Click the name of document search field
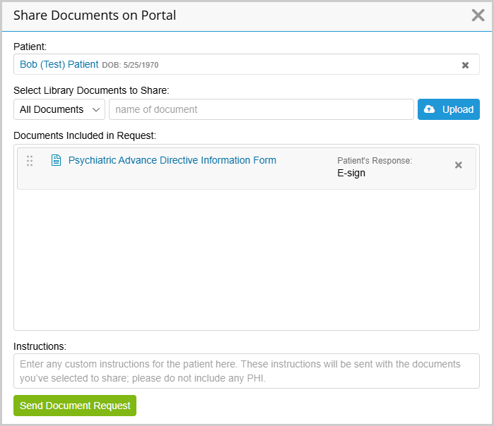Screen dimensions: 494x426 [261, 109]
